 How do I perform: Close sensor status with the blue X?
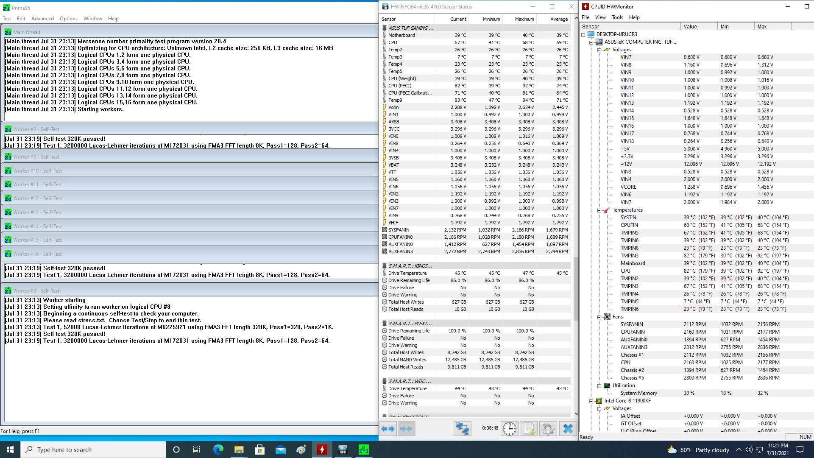[568, 429]
